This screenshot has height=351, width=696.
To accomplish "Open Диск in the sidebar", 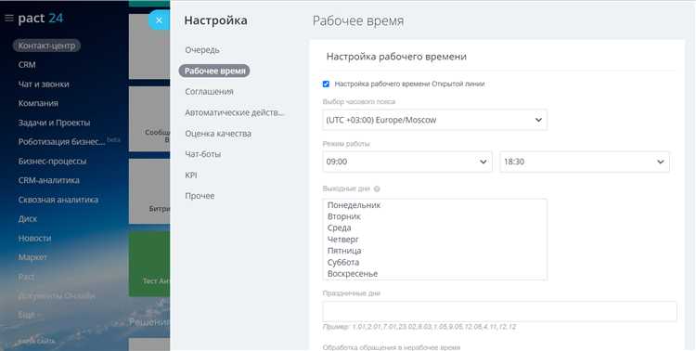I will click(28, 219).
